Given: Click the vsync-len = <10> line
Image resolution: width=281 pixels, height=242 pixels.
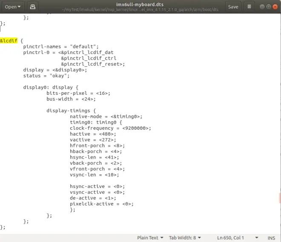Looking at the screenshot, I should 94,175.
